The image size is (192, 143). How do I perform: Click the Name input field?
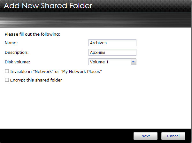[x=112, y=43]
